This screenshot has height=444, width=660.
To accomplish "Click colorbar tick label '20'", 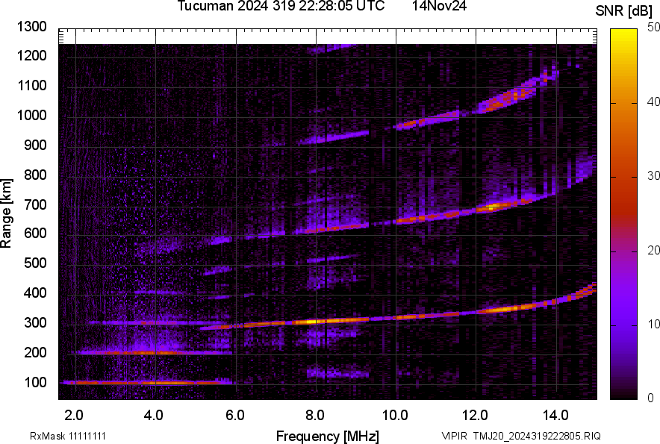I will [654, 251].
